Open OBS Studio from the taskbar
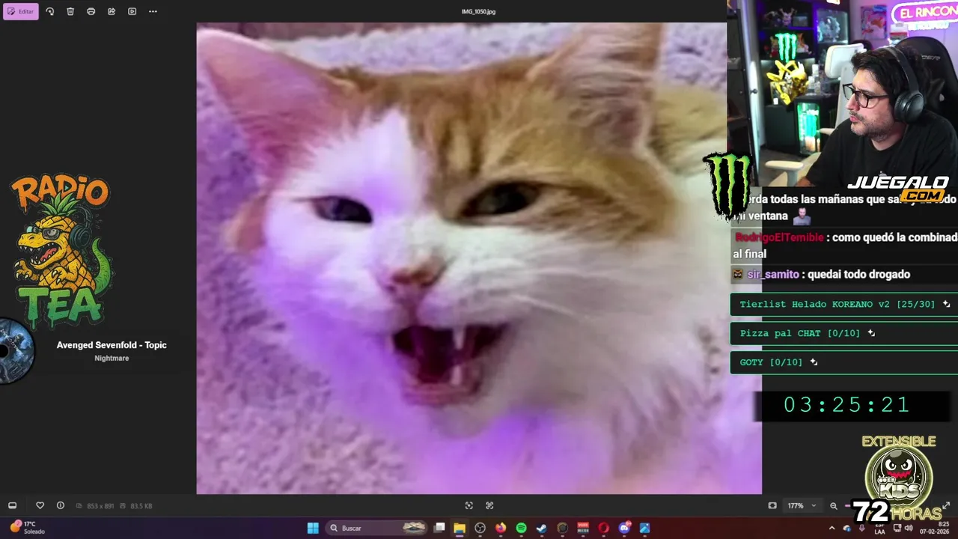This screenshot has width=958, height=539. [x=480, y=528]
